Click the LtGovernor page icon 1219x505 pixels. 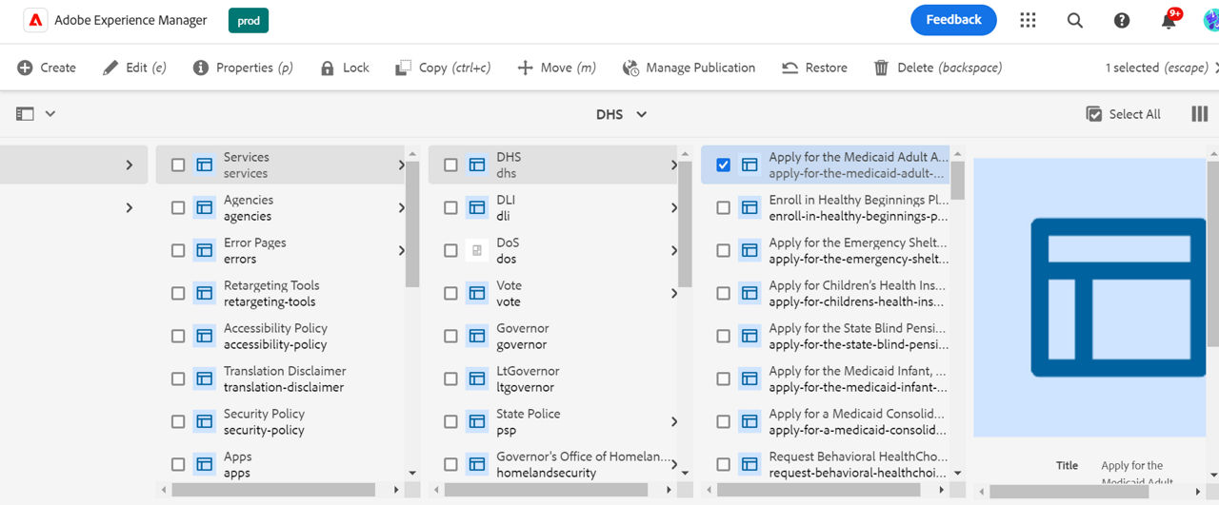click(476, 379)
